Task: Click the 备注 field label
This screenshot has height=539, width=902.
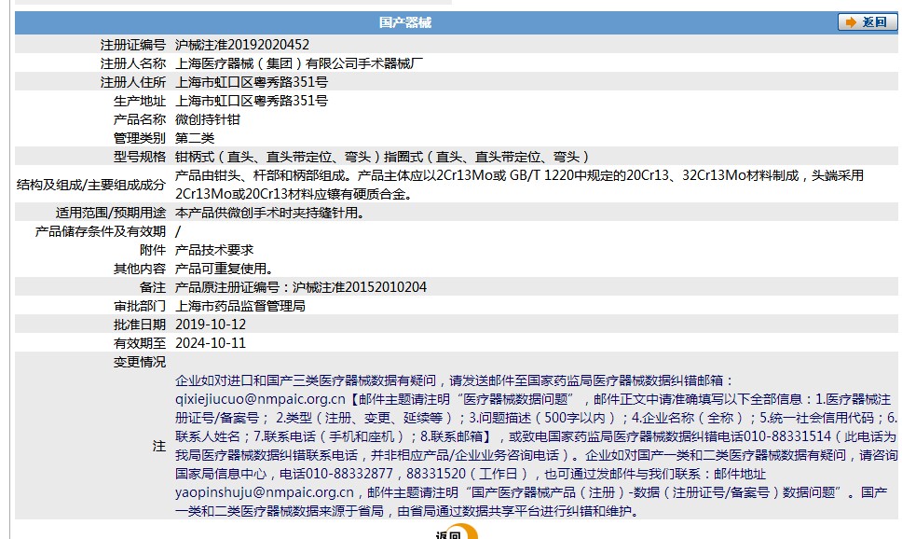Action: coord(153,287)
